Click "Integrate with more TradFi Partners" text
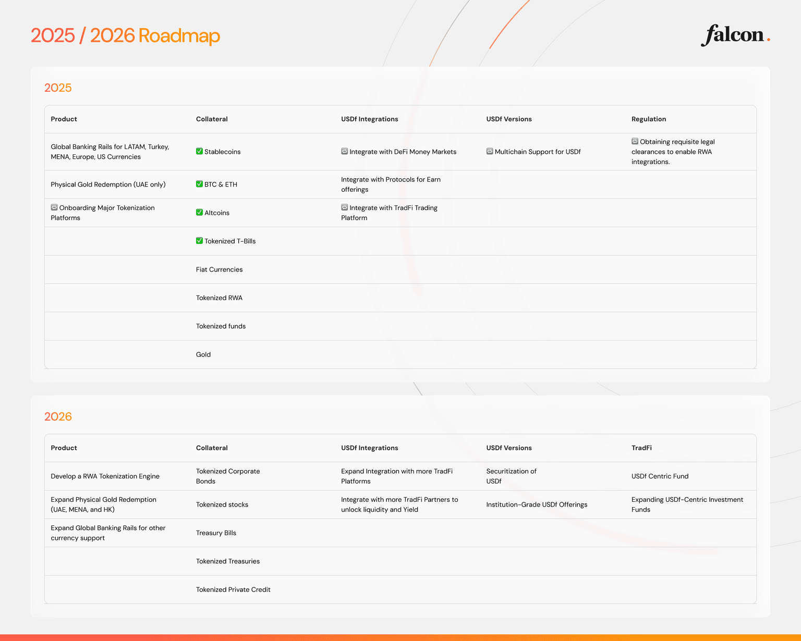This screenshot has height=641, width=801. pyautogui.click(x=399, y=504)
